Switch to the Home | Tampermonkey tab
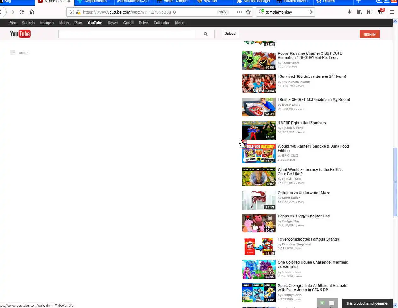Screen dimensions: 398x308 174,2
